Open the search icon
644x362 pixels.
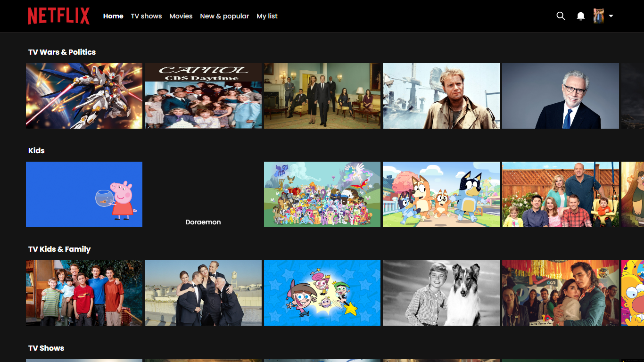click(561, 16)
